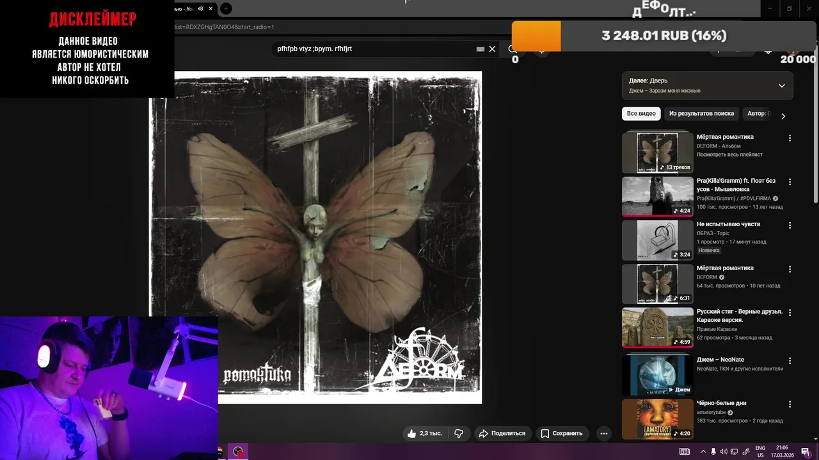Open the Джем NeoNate mix thumbnail
The width and height of the screenshot is (819, 460).
coord(658,374)
